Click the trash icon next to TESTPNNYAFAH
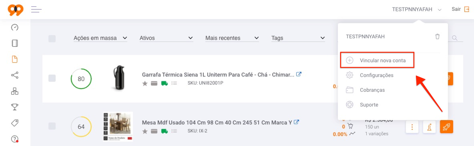474x146 pixels. pyautogui.click(x=437, y=36)
